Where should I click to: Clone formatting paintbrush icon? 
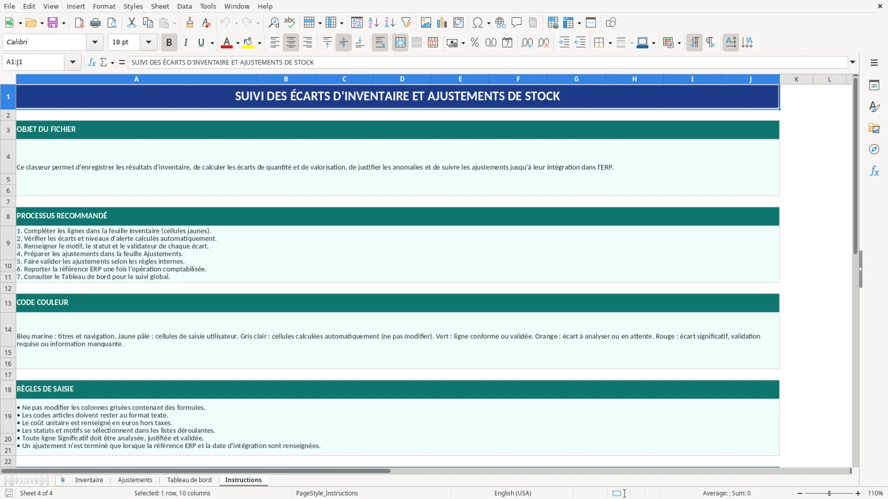click(190, 23)
